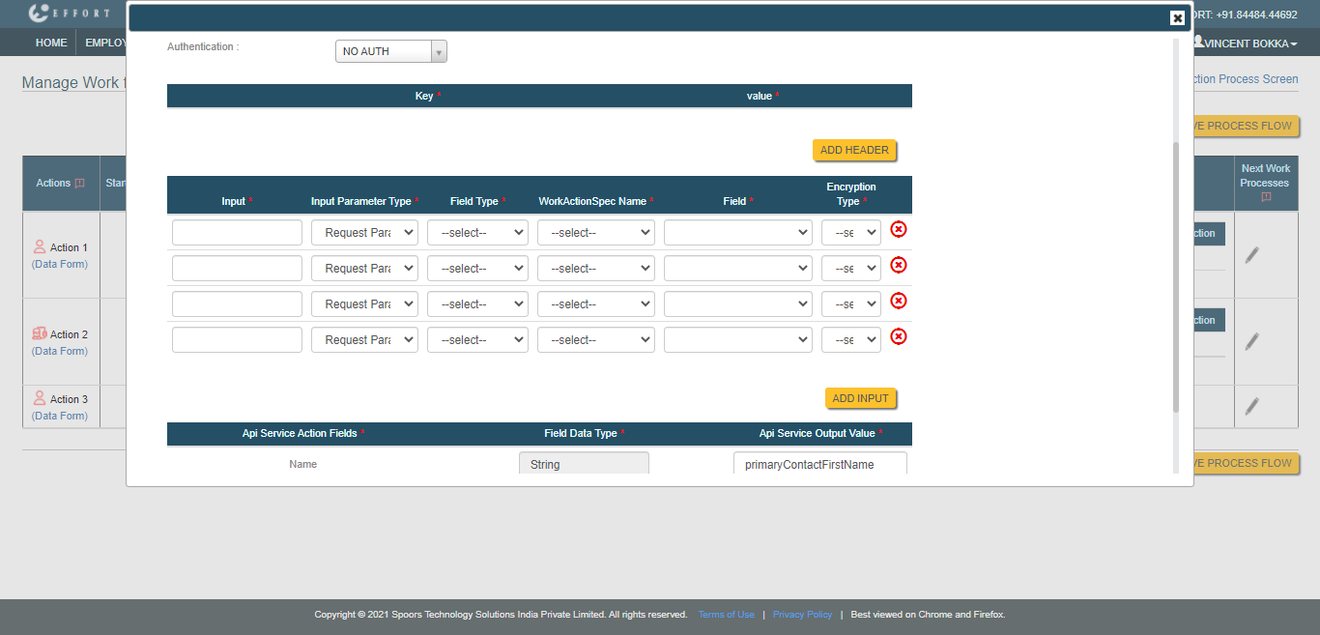The image size is (1320, 635).
Task: Expand Encryption Type dropdown in fourth row
Action: pyautogui.click(x=850, y=340)
